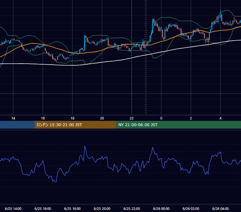
Task: Click the hour label 16 on time axis
Action: [x=43, y=118]
